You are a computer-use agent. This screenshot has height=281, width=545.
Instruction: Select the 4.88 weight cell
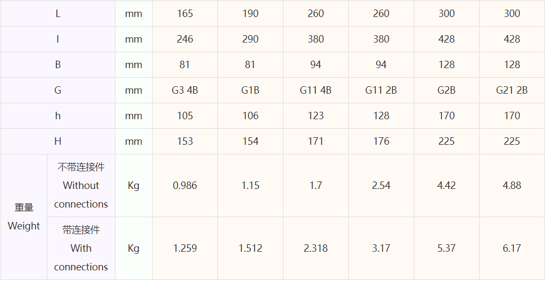pos(512,186)
